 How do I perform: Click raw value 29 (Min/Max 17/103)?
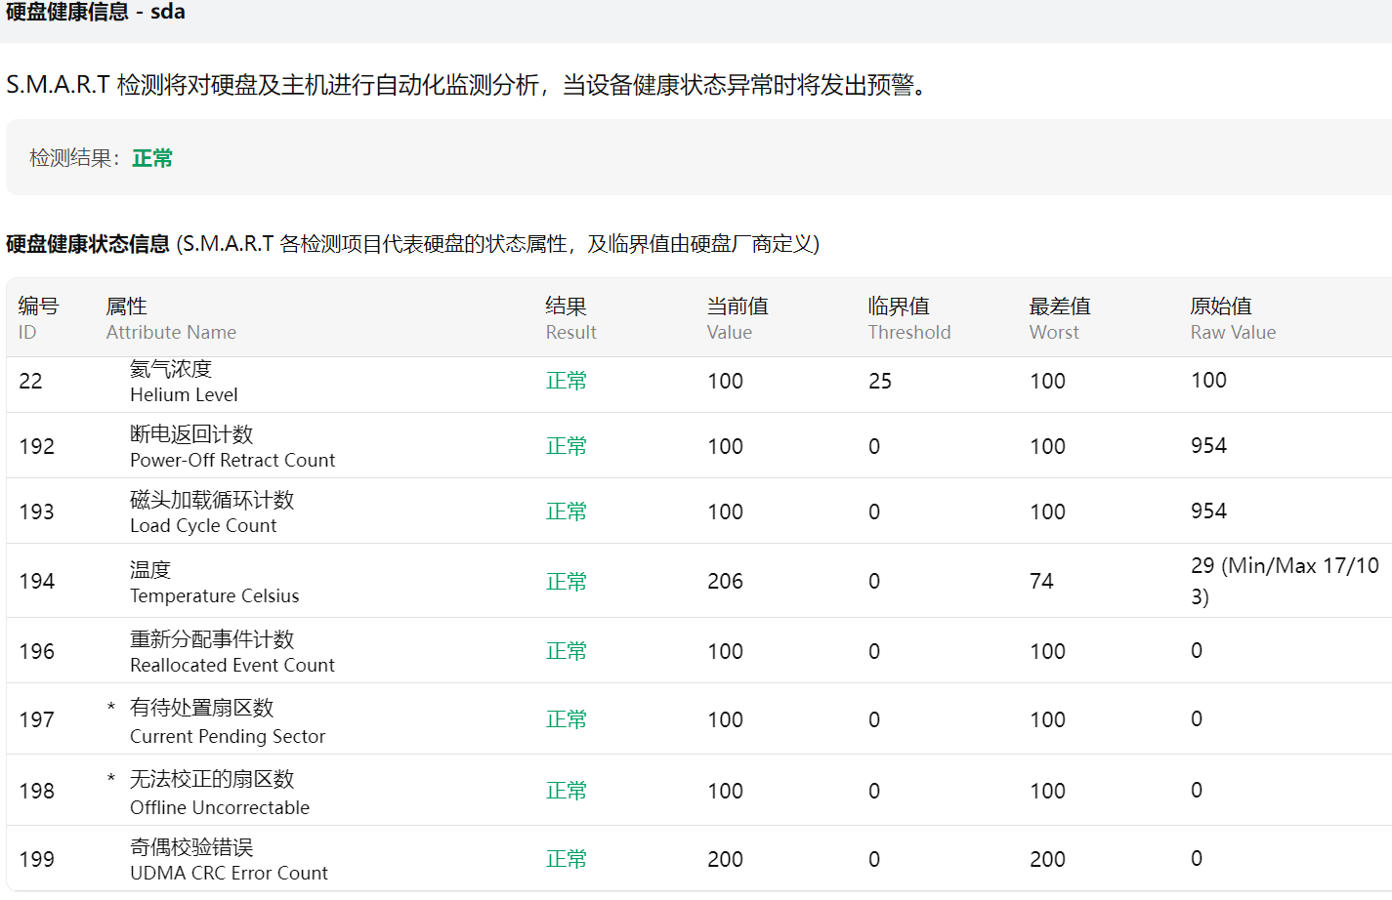pos(1286,582)
